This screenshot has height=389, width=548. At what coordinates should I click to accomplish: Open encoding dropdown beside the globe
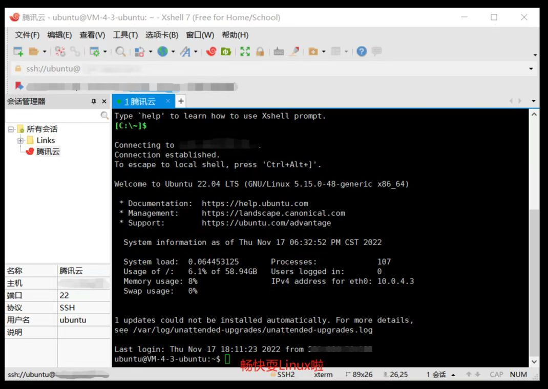coord(173,52)
